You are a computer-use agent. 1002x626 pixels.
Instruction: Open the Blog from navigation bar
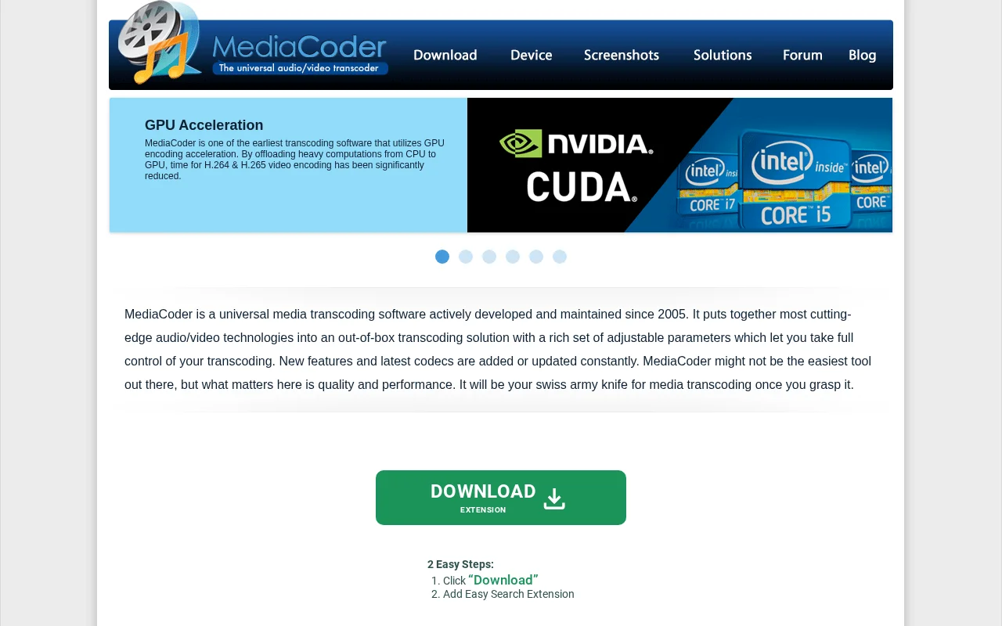click(x=863, y=55)
